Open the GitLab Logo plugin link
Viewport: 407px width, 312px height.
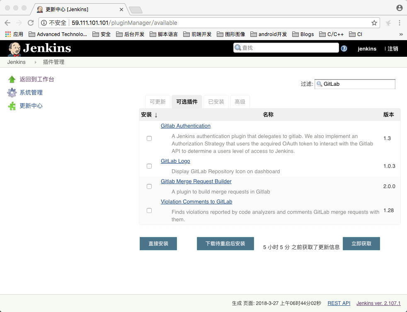175,161
